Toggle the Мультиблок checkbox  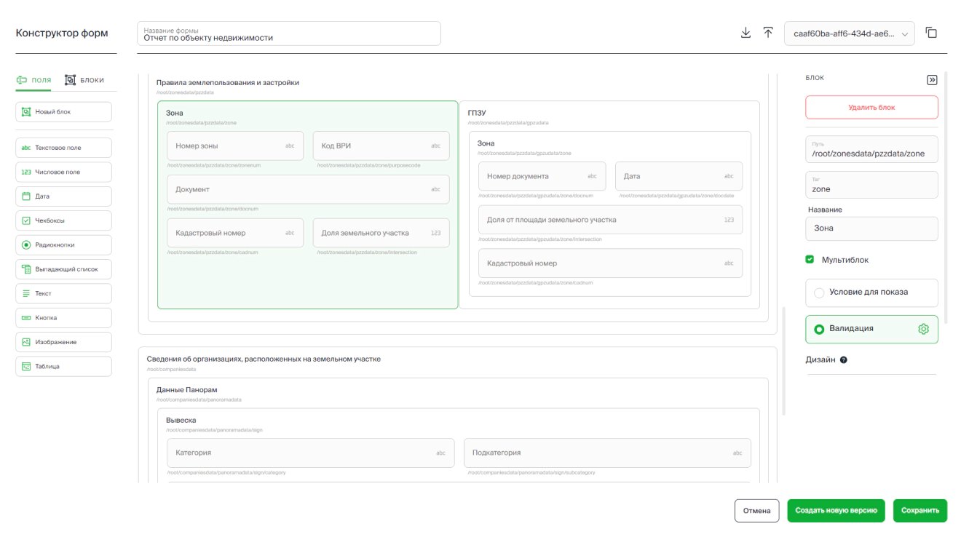[810, 260]
